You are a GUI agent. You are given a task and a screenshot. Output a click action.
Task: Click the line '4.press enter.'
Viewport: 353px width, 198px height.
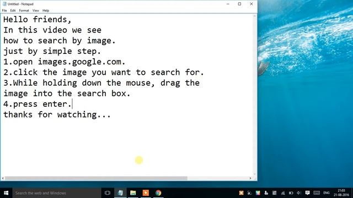pos(38,104)
